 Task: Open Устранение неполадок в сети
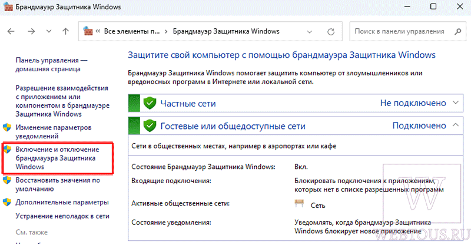tap(62, 216)
